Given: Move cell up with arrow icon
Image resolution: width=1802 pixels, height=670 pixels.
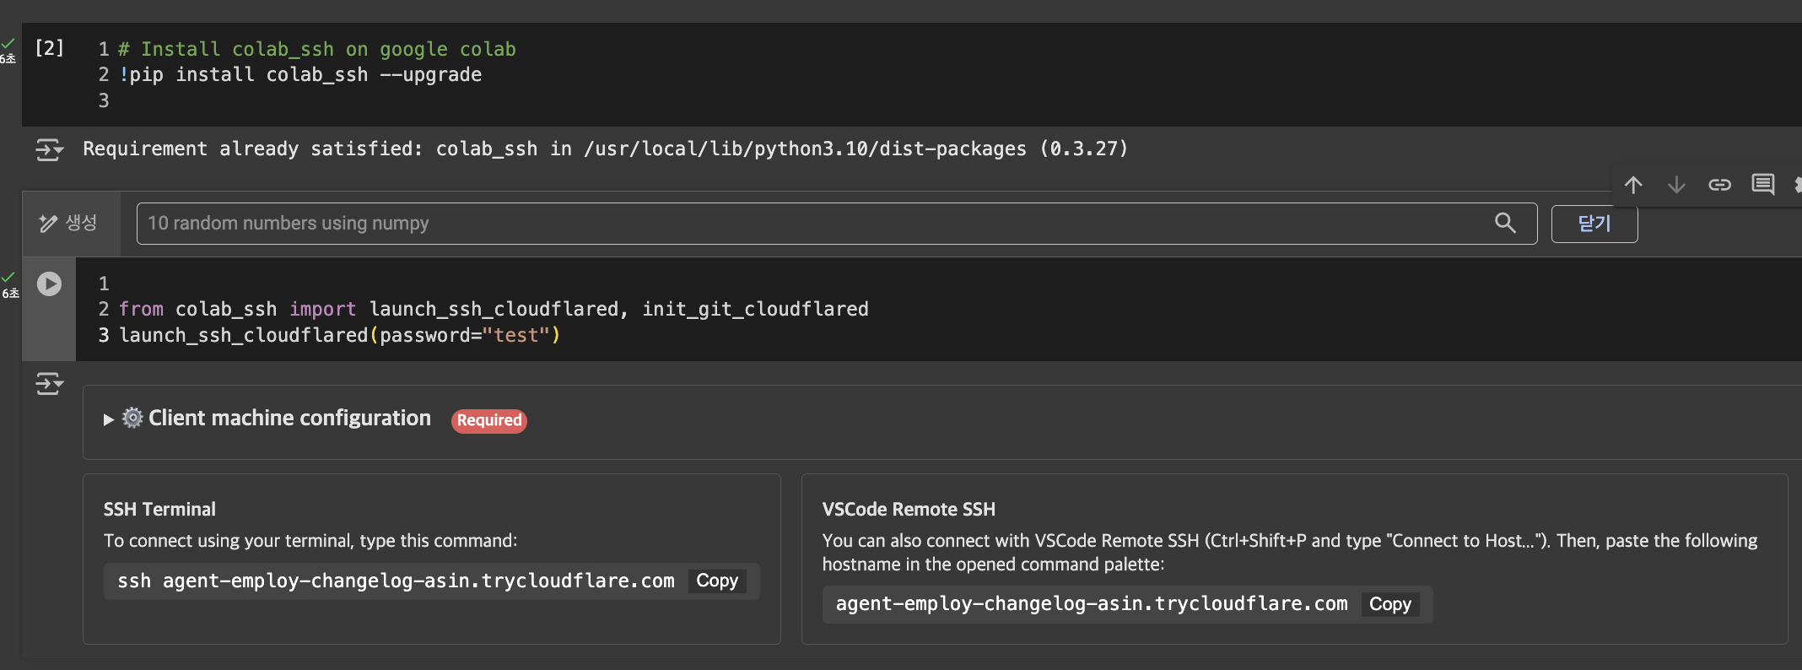Looking at the screenshot, I should pyautogui.click(x=1633, y=185).
